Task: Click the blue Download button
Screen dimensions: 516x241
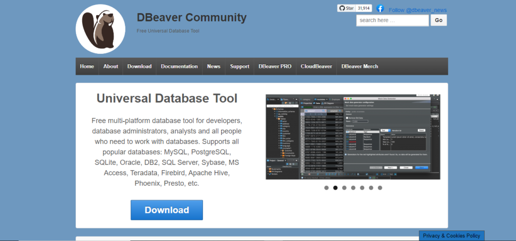Action: [167, 210]
